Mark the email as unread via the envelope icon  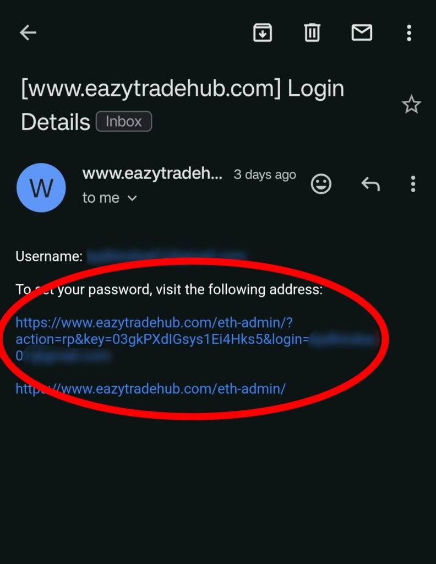362,32
